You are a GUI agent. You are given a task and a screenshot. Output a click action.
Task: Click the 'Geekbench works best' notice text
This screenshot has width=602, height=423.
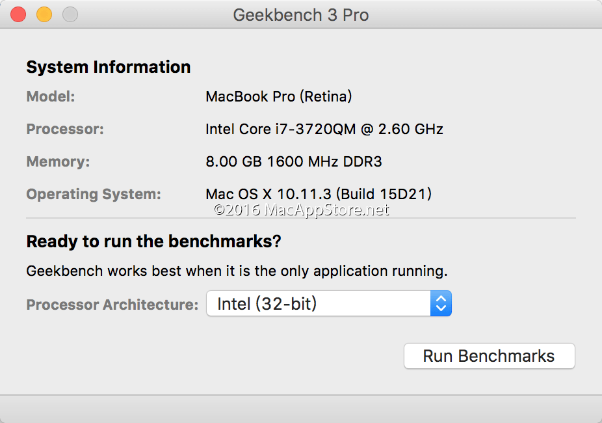tap(237, 271)
